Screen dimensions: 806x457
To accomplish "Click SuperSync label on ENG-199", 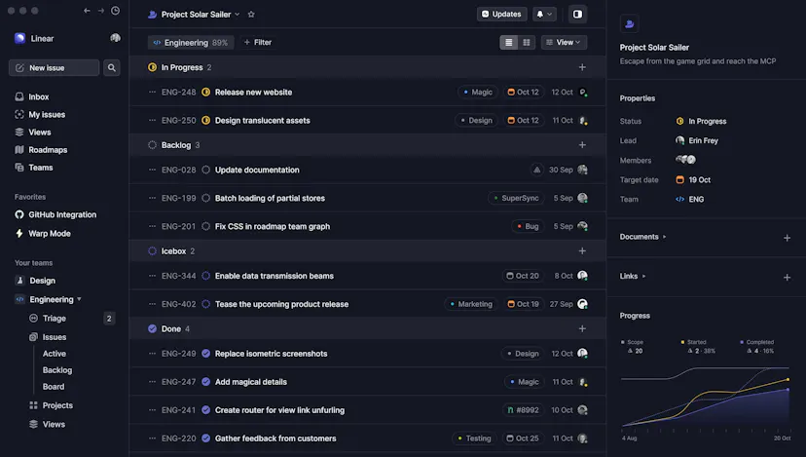I will coord(516,198).
